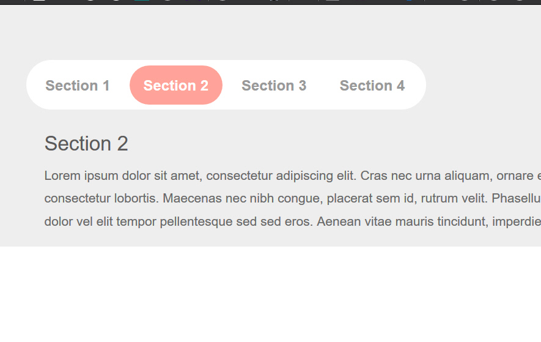Click the words "pellentesque sed sed eros"

[x=236, y=221]
